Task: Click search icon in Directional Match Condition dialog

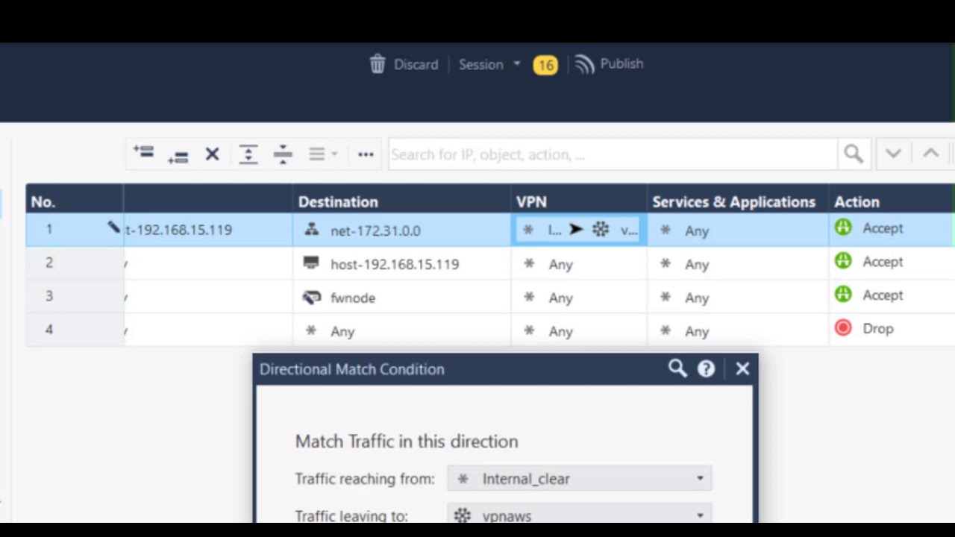Action: click(x=677, y=368)
